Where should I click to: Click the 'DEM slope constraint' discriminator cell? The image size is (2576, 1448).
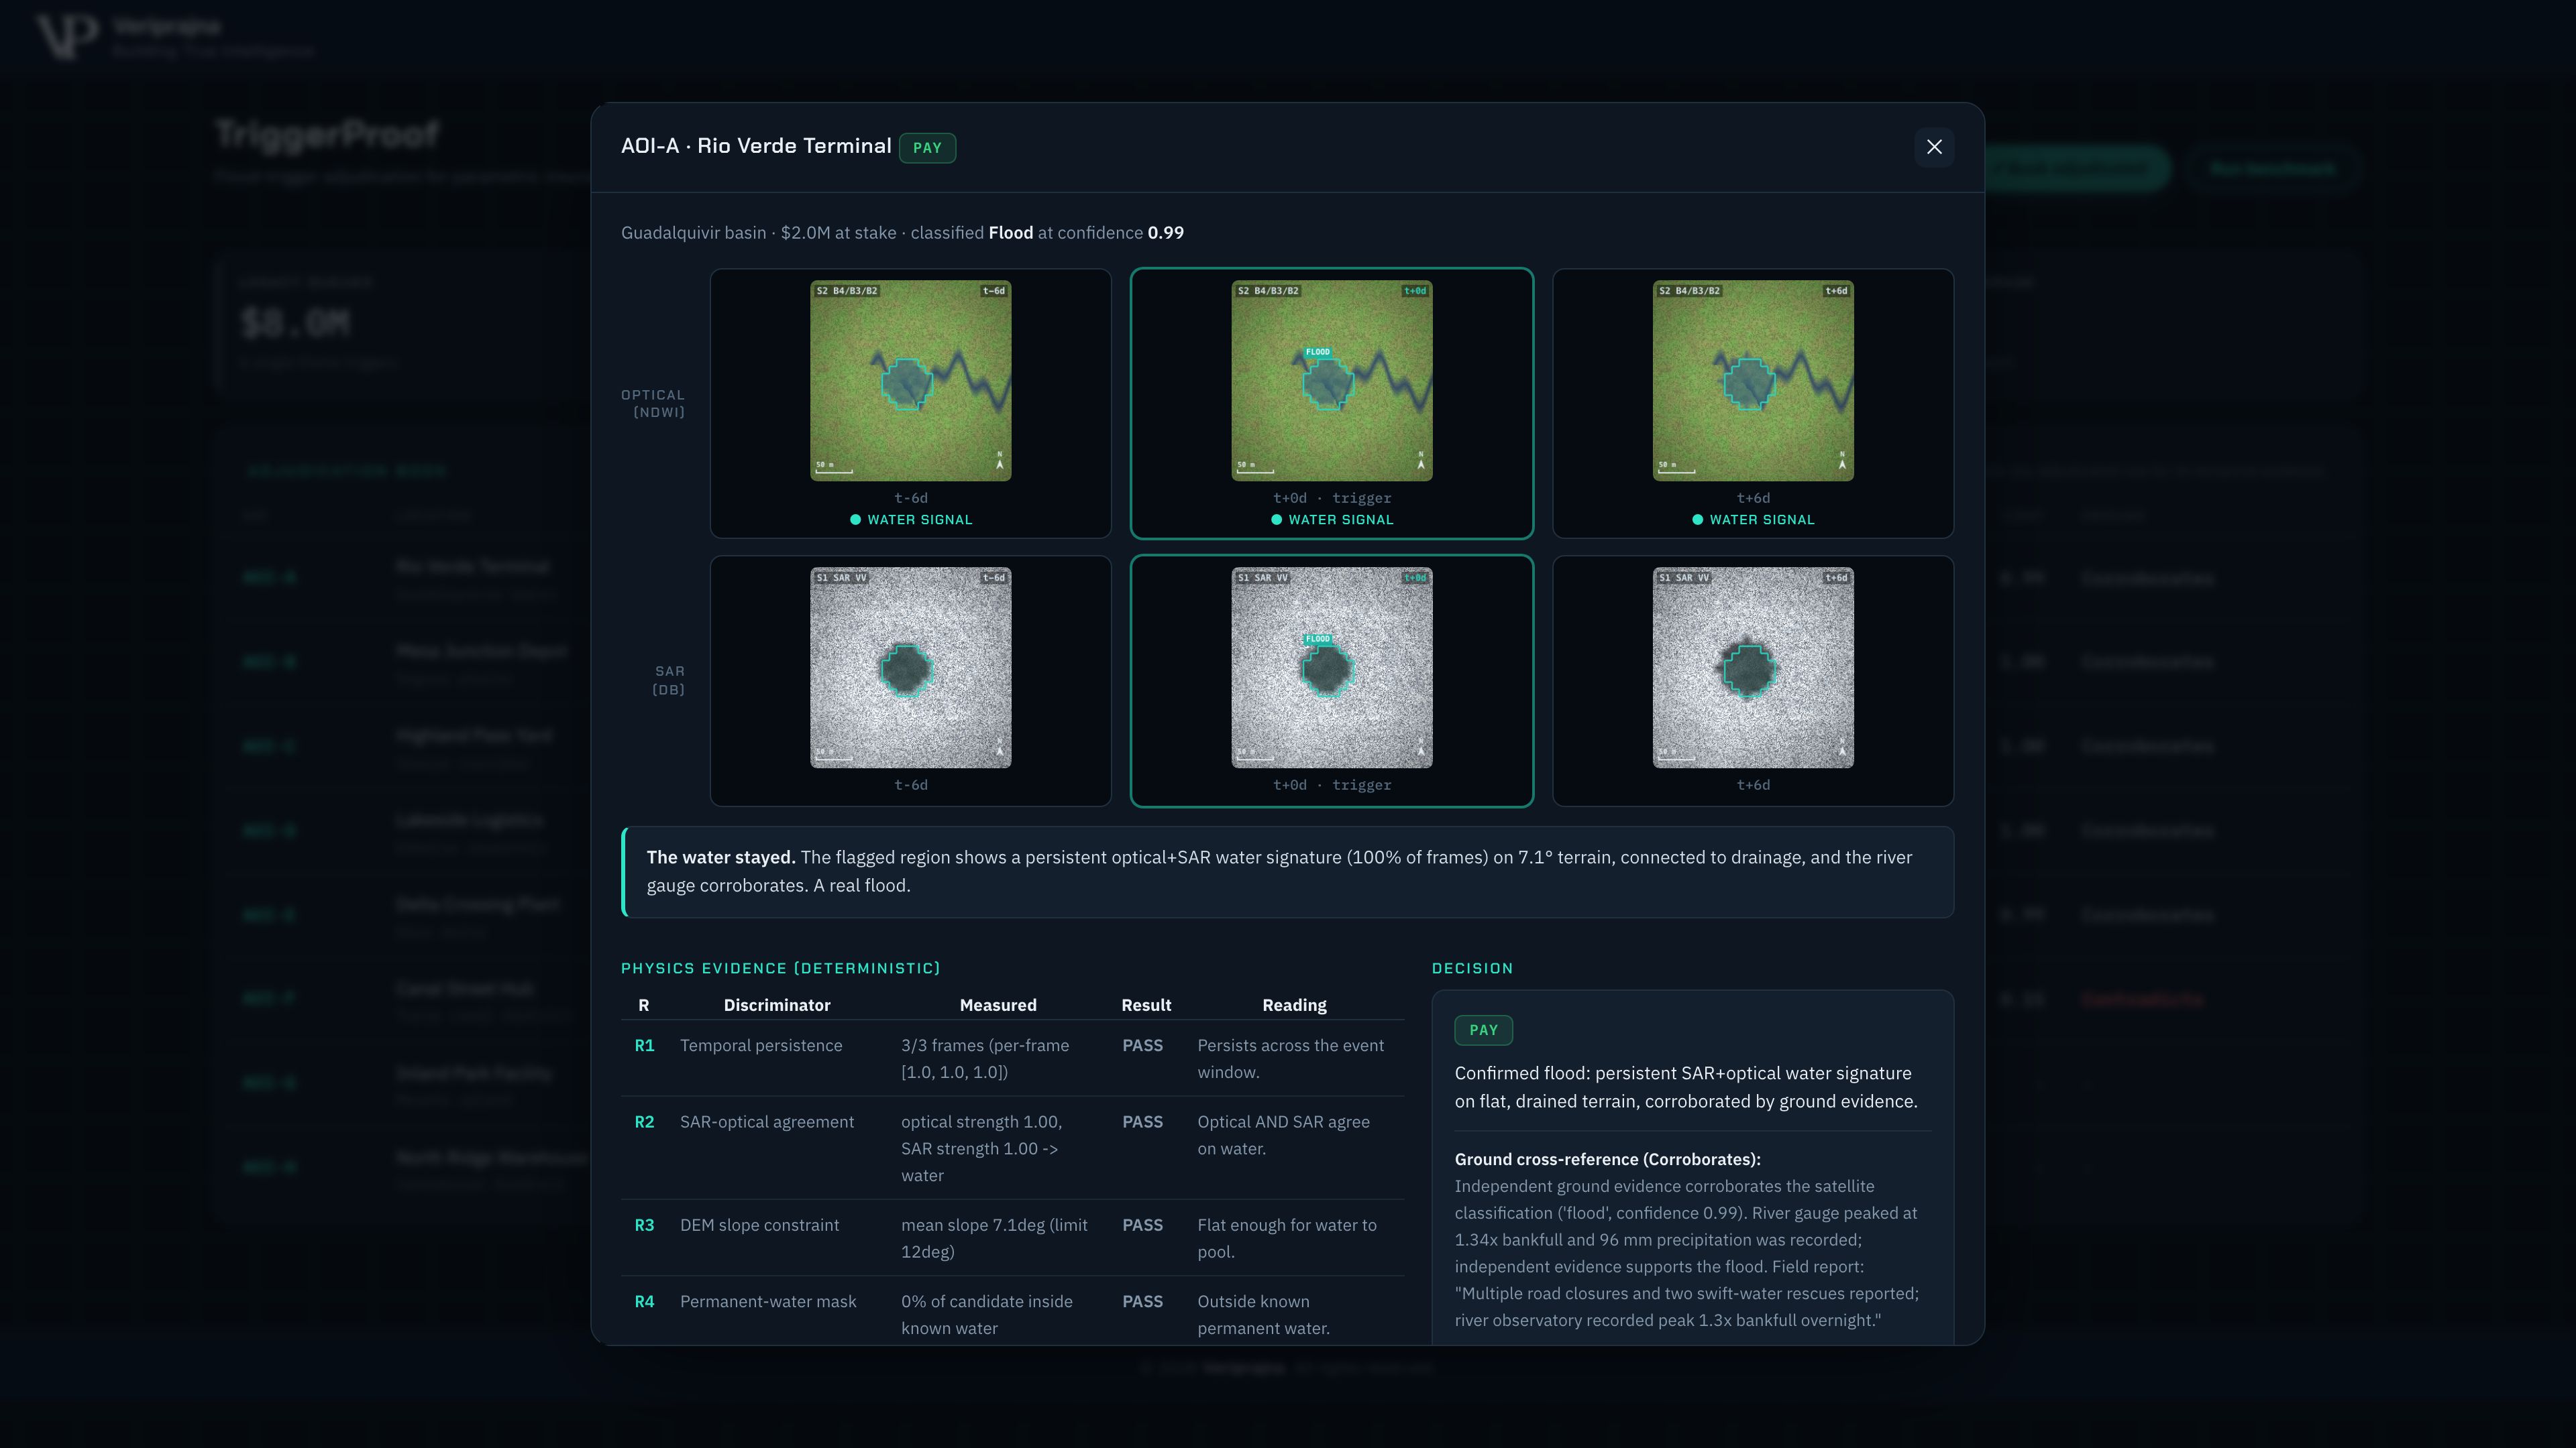[x=759, y=1225]
